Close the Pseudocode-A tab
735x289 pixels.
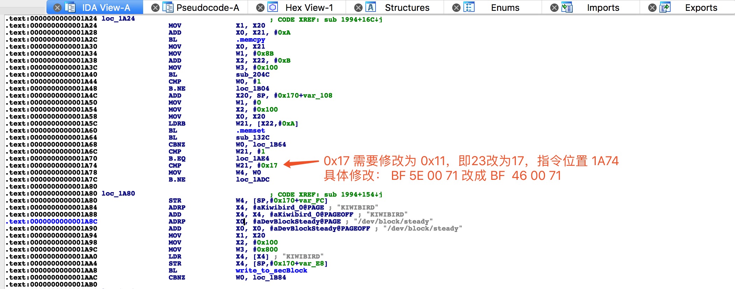[155, 8]
